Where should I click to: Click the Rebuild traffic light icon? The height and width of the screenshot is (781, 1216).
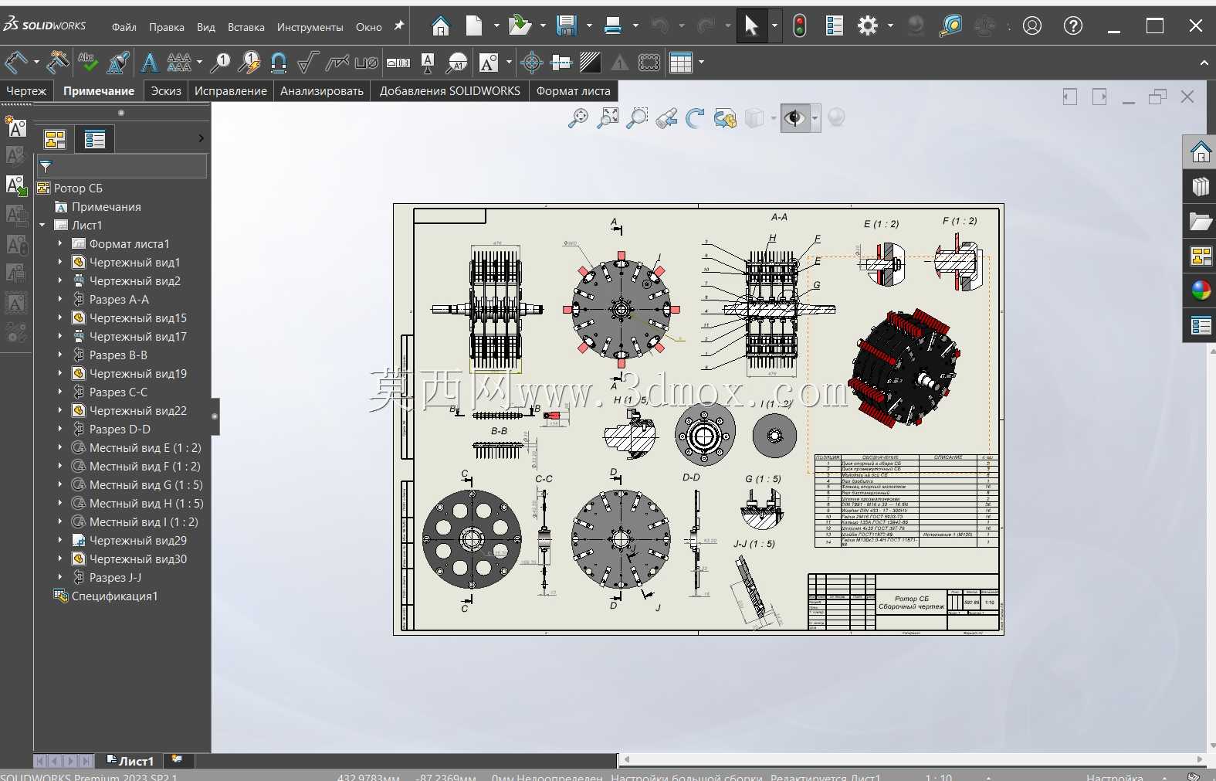pos(800,26)
